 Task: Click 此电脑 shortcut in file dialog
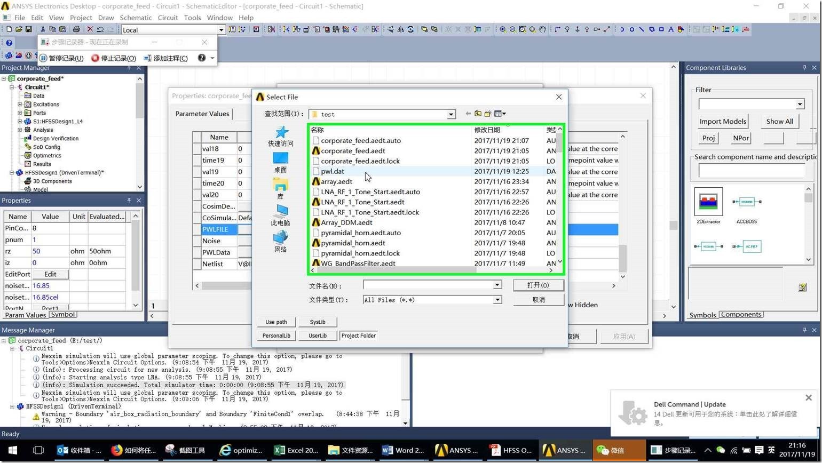pos(281,215)
